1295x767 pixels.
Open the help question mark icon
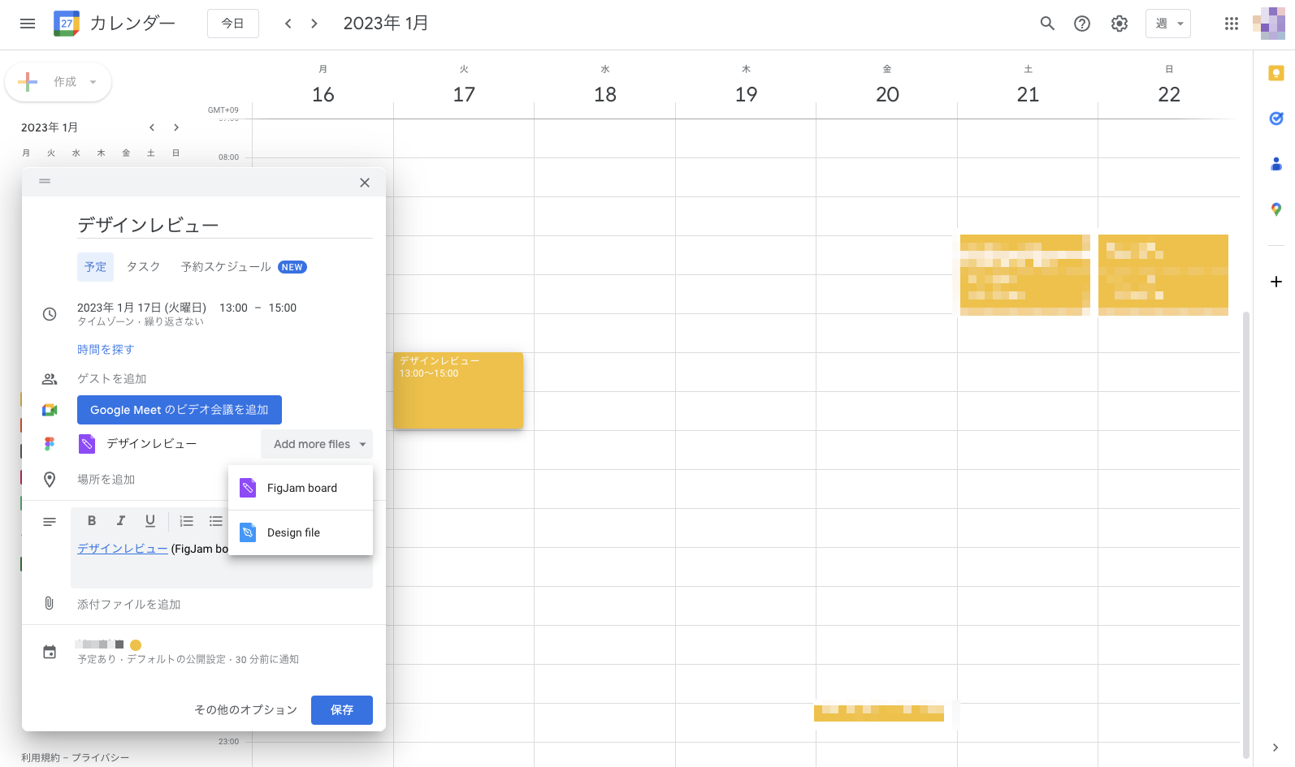1082,24
